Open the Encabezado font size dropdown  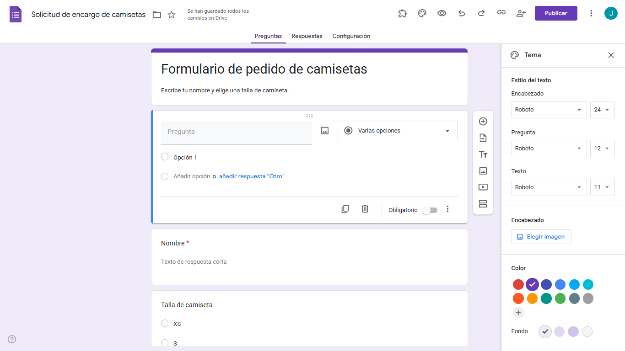pos(602,109)
